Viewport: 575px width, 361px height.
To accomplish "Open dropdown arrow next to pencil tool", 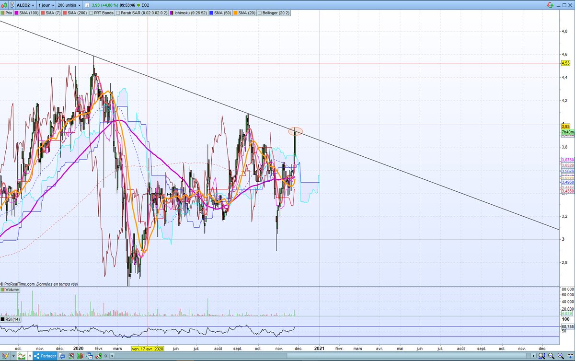I will pyautogui.click(x=13, y=356).
